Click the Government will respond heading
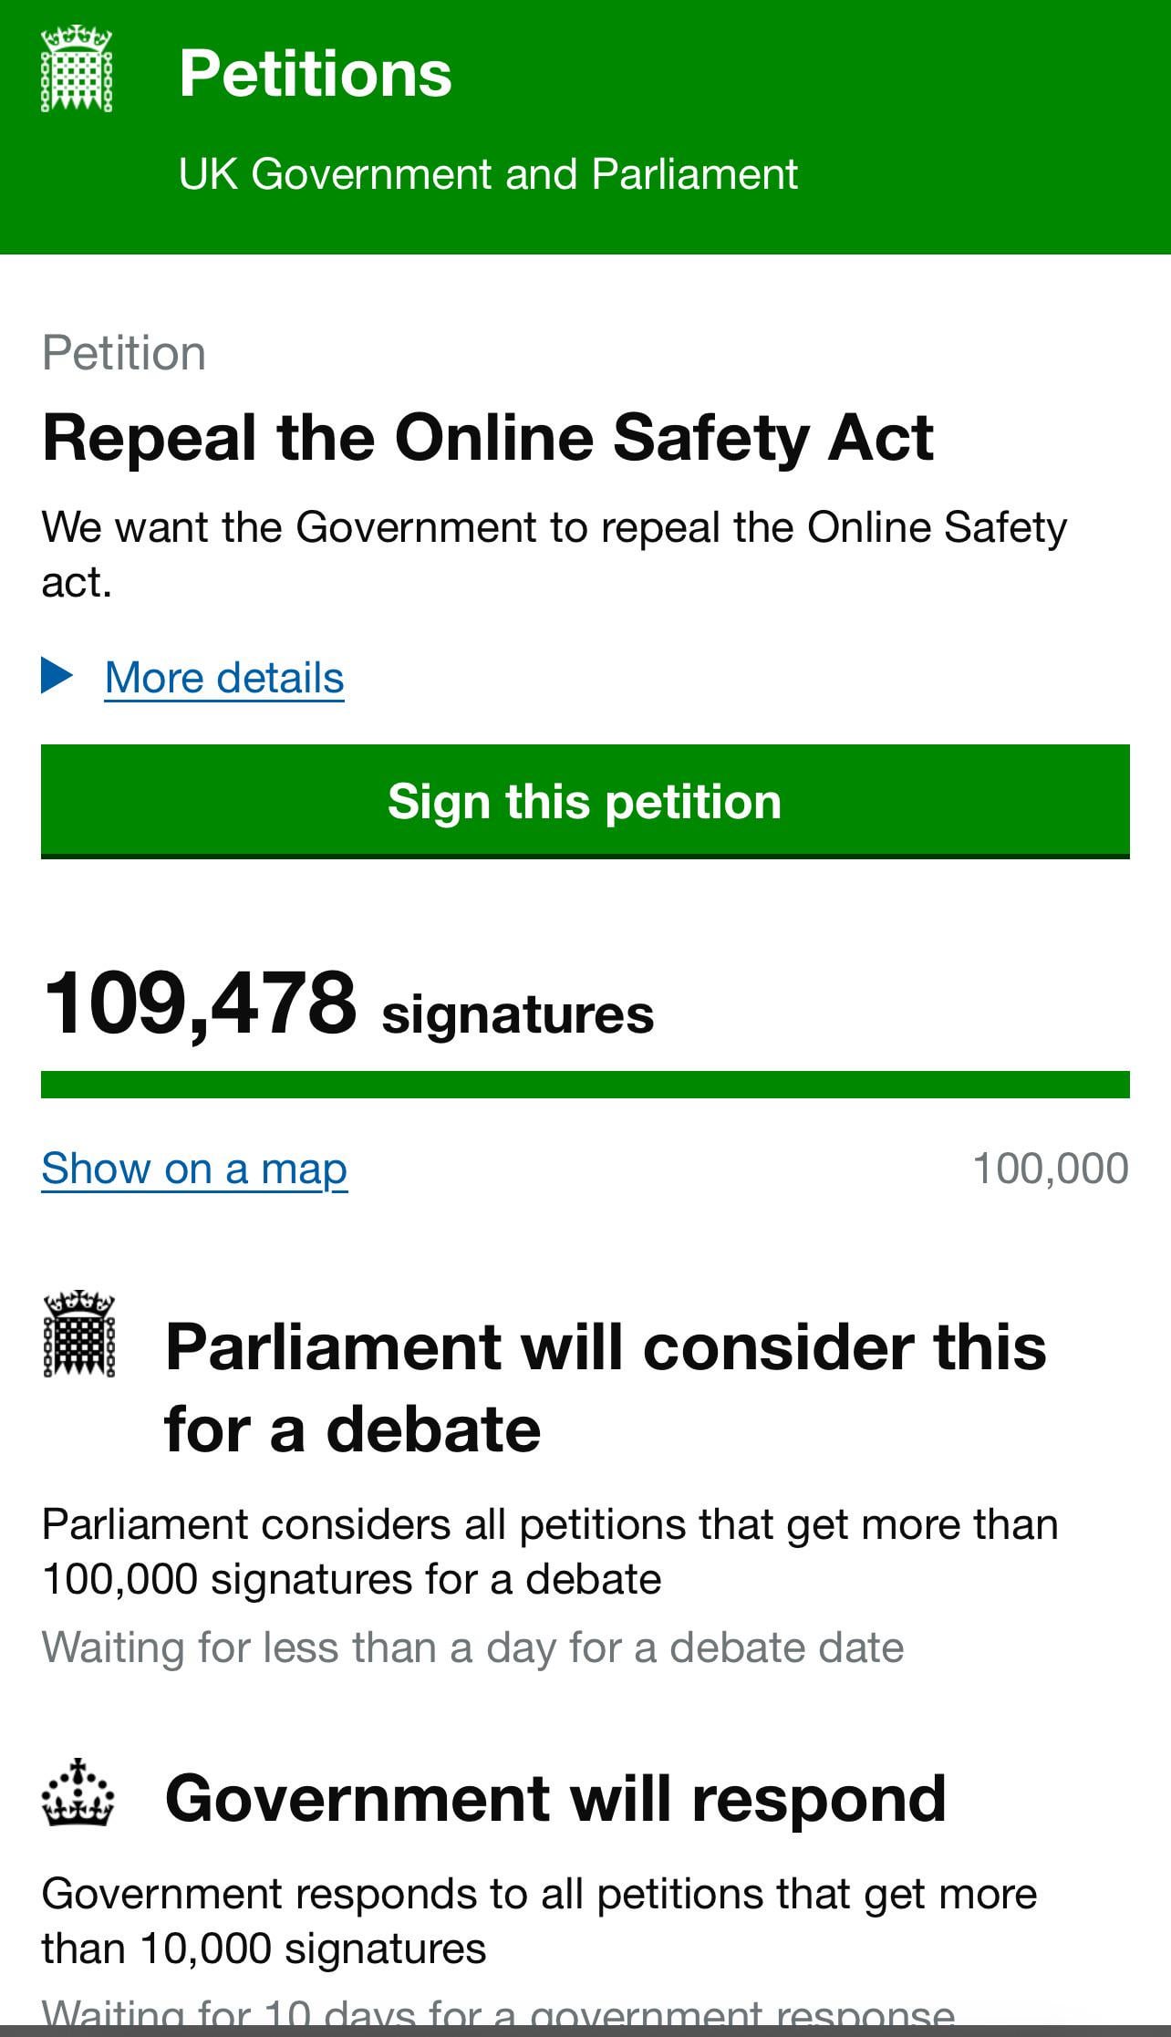The height and width of the screenshot is (2037, 1171). [555, 1798]
